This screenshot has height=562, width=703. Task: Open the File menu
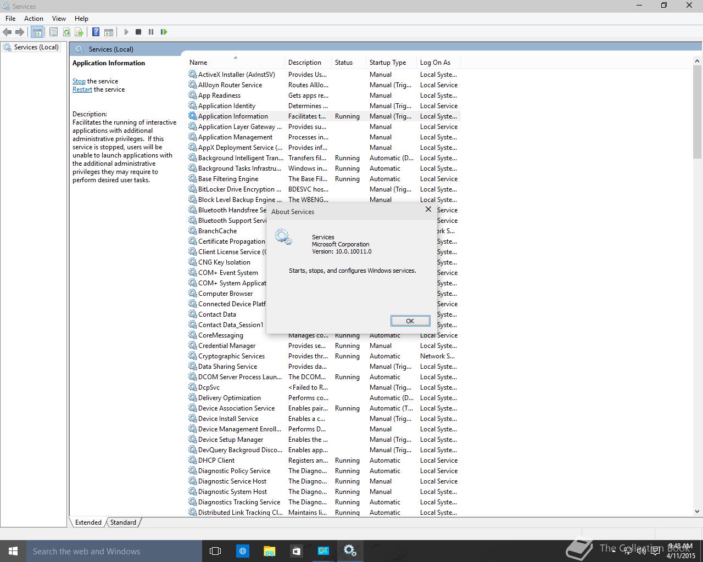pos(10,18)
